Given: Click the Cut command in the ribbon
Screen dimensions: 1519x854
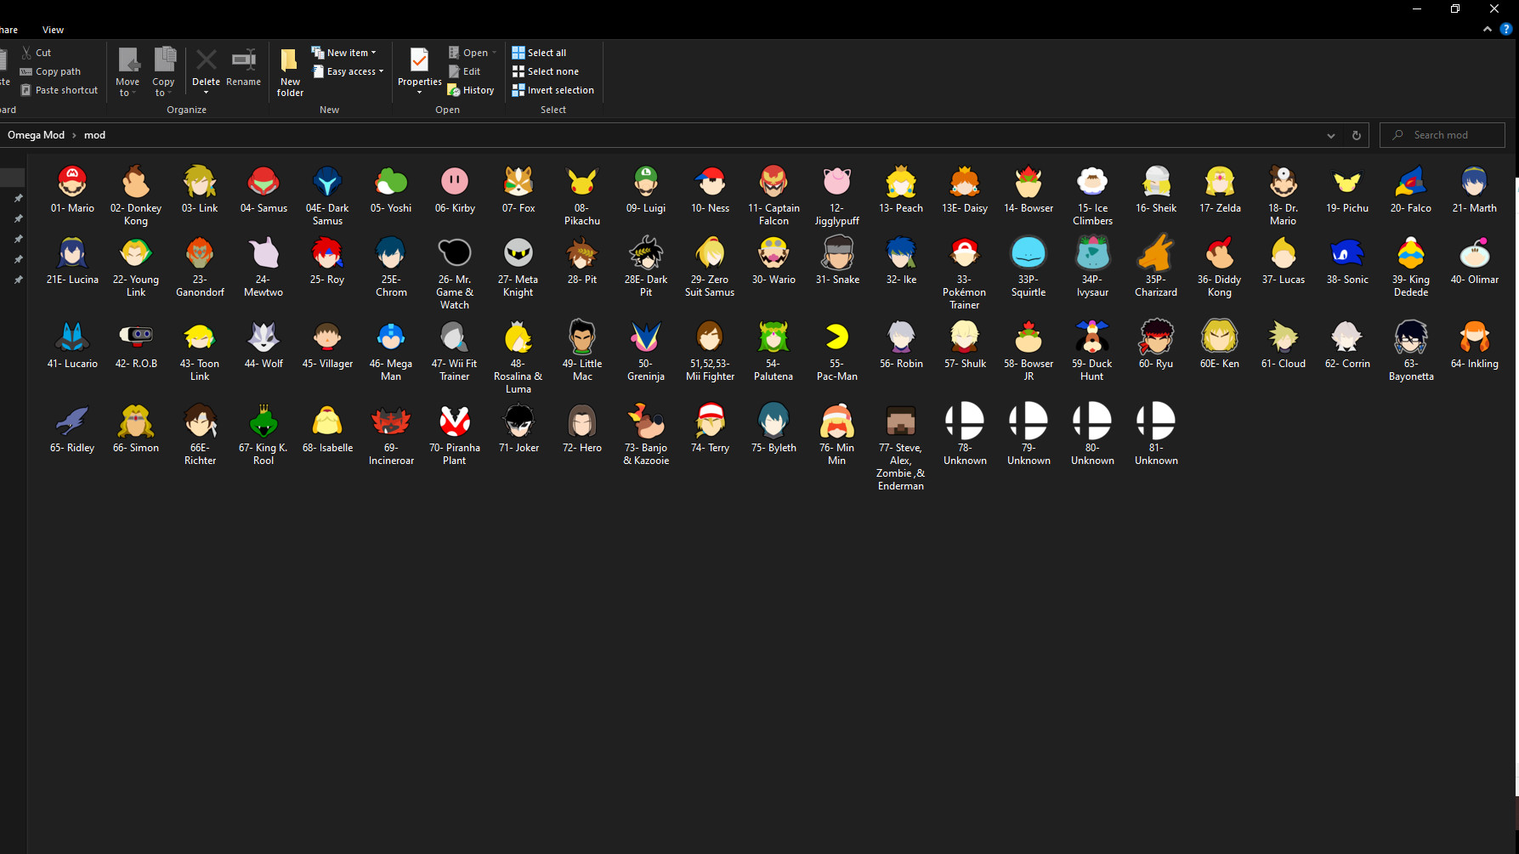Looking at the screenshot, I should tap(37, 53).
